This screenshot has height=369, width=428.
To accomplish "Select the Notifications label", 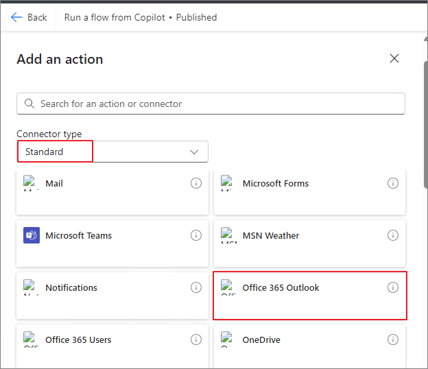I will 71,287.
